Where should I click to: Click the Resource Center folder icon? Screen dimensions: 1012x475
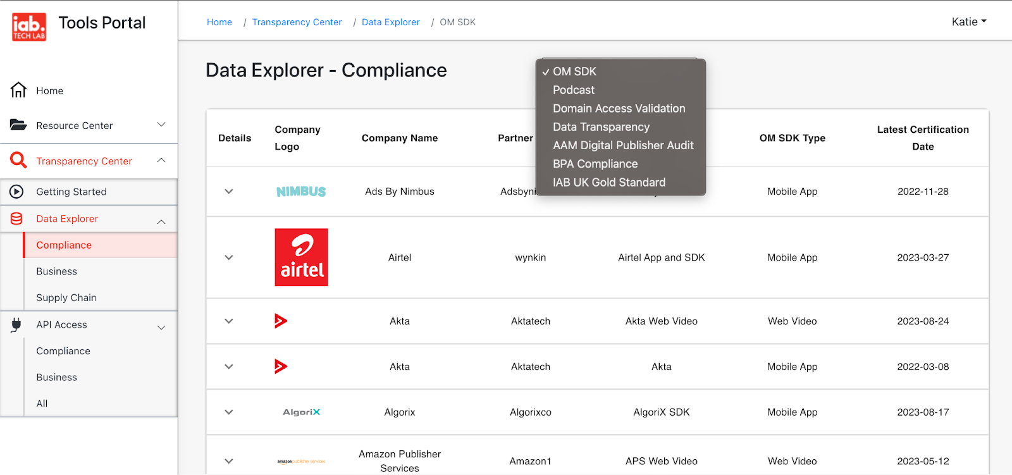pos(18,125)
